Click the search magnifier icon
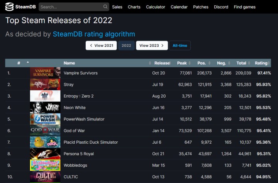This screenshot has height=183, width=278. pyautogui.click(x=105, y=7)
